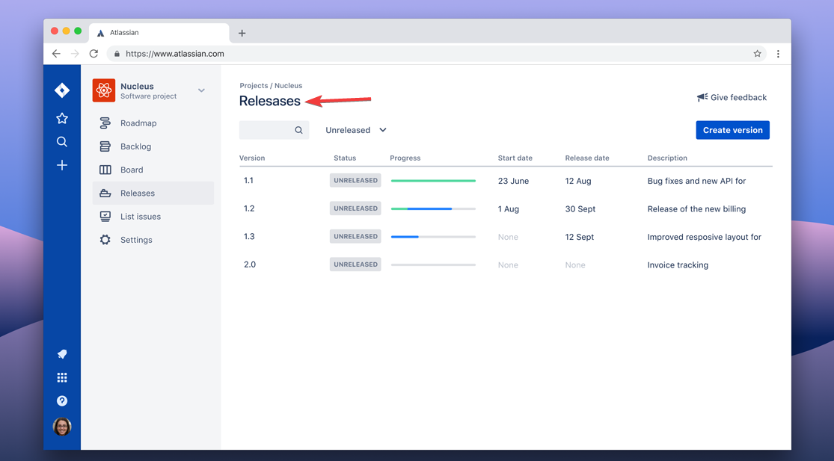Open the Unreleased status filter dropdown

point(355,129)
